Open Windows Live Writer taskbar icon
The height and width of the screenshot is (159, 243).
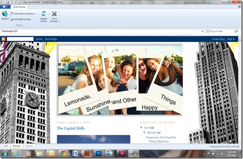pyautogui.click(x=134, y=154)
